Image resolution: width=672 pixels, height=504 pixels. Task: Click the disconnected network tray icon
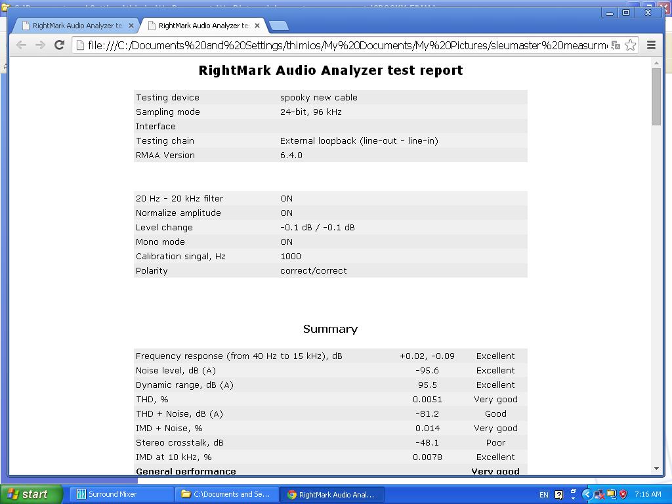click(600, 495)
